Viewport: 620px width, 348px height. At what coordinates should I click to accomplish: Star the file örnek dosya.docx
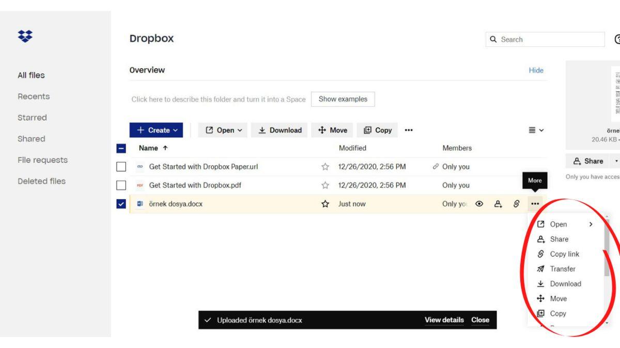click(x=325, y=204)
